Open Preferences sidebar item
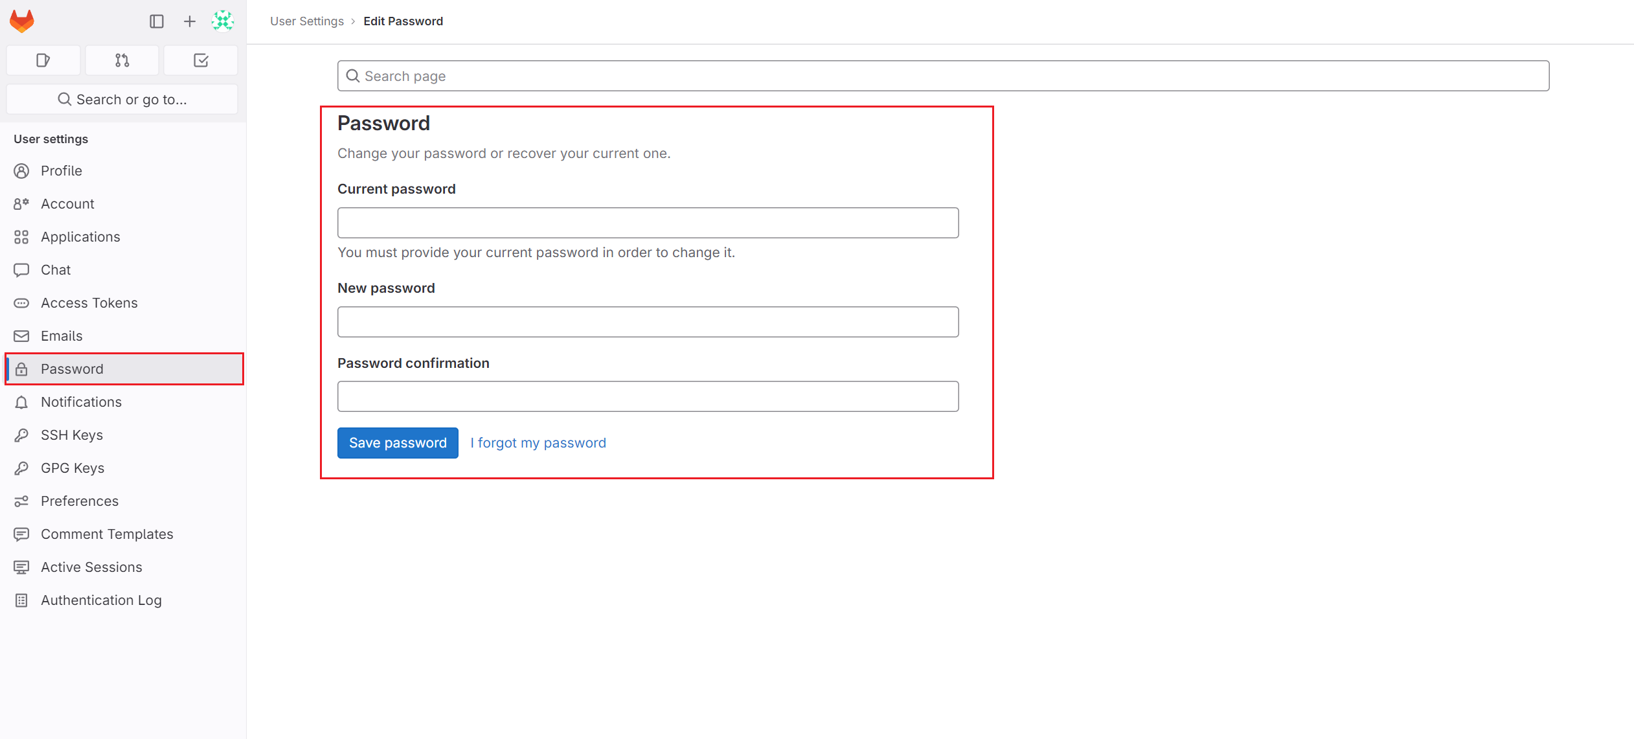Viewport: 1634px width, 739px height. 80,501
